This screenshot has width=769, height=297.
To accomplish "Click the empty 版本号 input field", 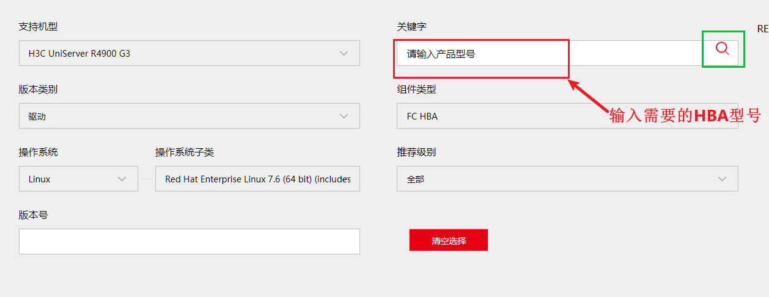I will click(189, 242).
